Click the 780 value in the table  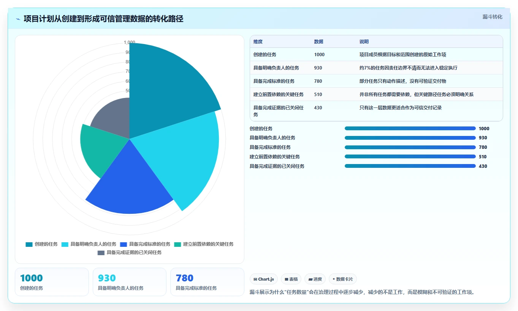pyautogui.click(x=318, y=81)
